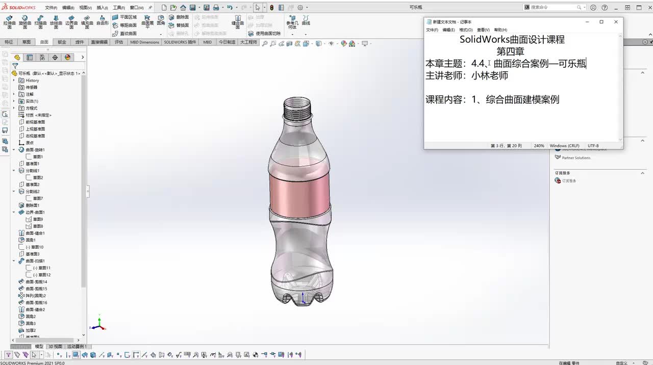Click the Home icon in top toolbar
Viewport: 653px width, 365px height.
pos(183,8)
